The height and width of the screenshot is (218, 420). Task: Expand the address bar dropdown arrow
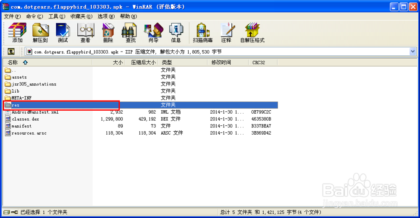pos(413,52)
